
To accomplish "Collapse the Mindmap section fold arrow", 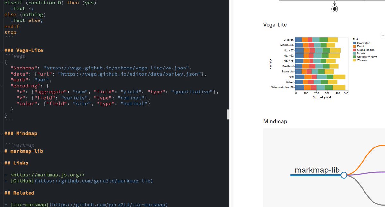I will pos(2,133).
